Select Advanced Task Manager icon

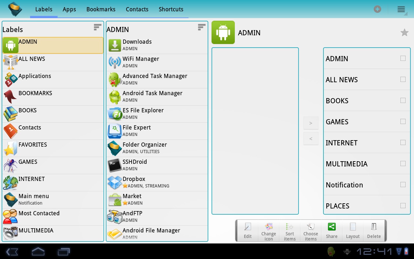pyautogui.click(x=114, y=80)
